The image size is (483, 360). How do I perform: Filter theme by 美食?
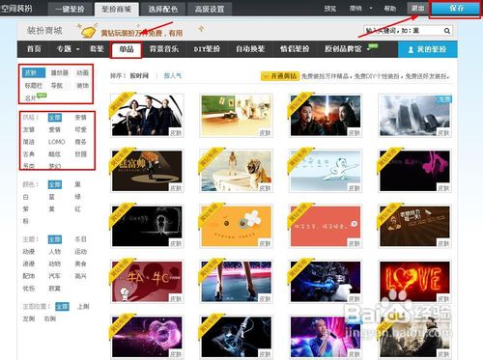click(x=81, y=263)
